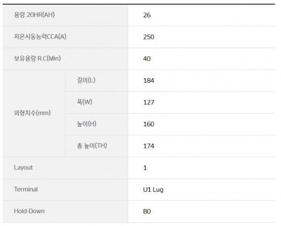Select the height value 160

pos(148,124)
